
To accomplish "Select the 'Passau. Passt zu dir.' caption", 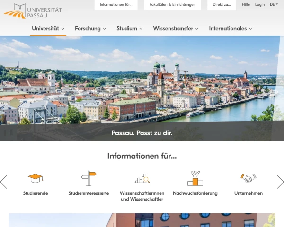I will [142, 133].
